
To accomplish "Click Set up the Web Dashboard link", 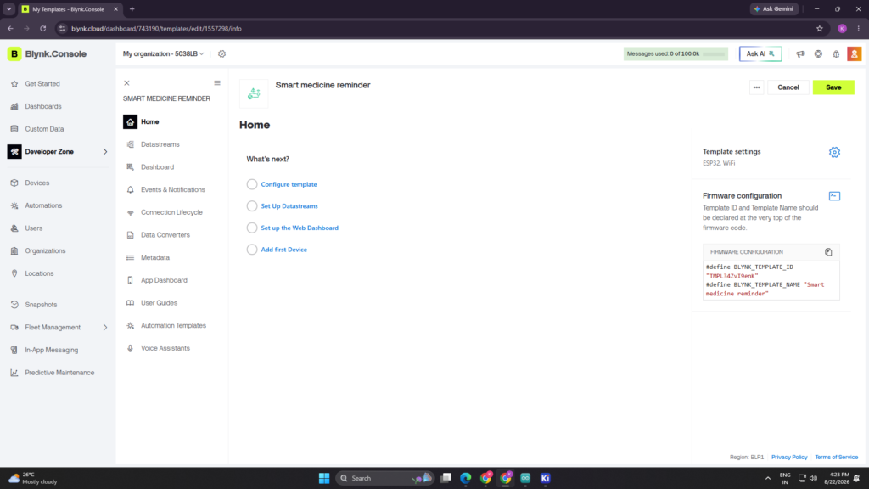I will pyautogui.click(x=300, y=228).
